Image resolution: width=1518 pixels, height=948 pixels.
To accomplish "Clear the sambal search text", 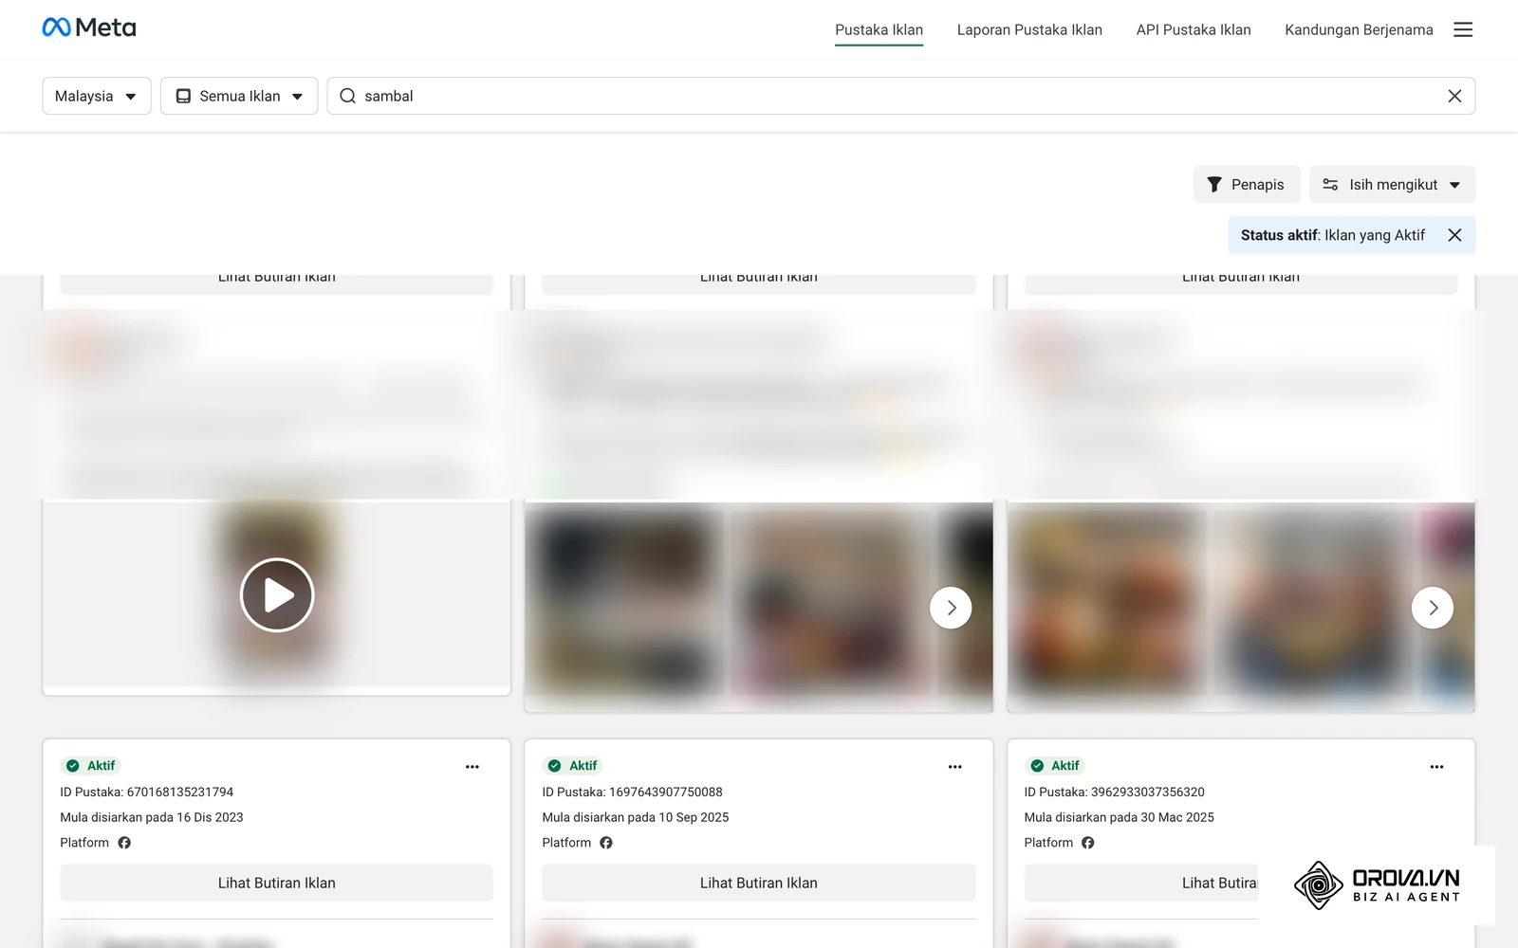I will pyautogui.click(x=1454, y=96).
